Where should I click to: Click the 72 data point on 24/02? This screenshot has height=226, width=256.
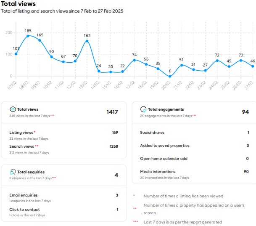point(217,61)
